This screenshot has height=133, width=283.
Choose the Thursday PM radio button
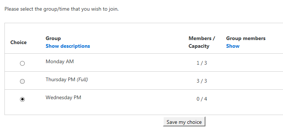point(22,81)
